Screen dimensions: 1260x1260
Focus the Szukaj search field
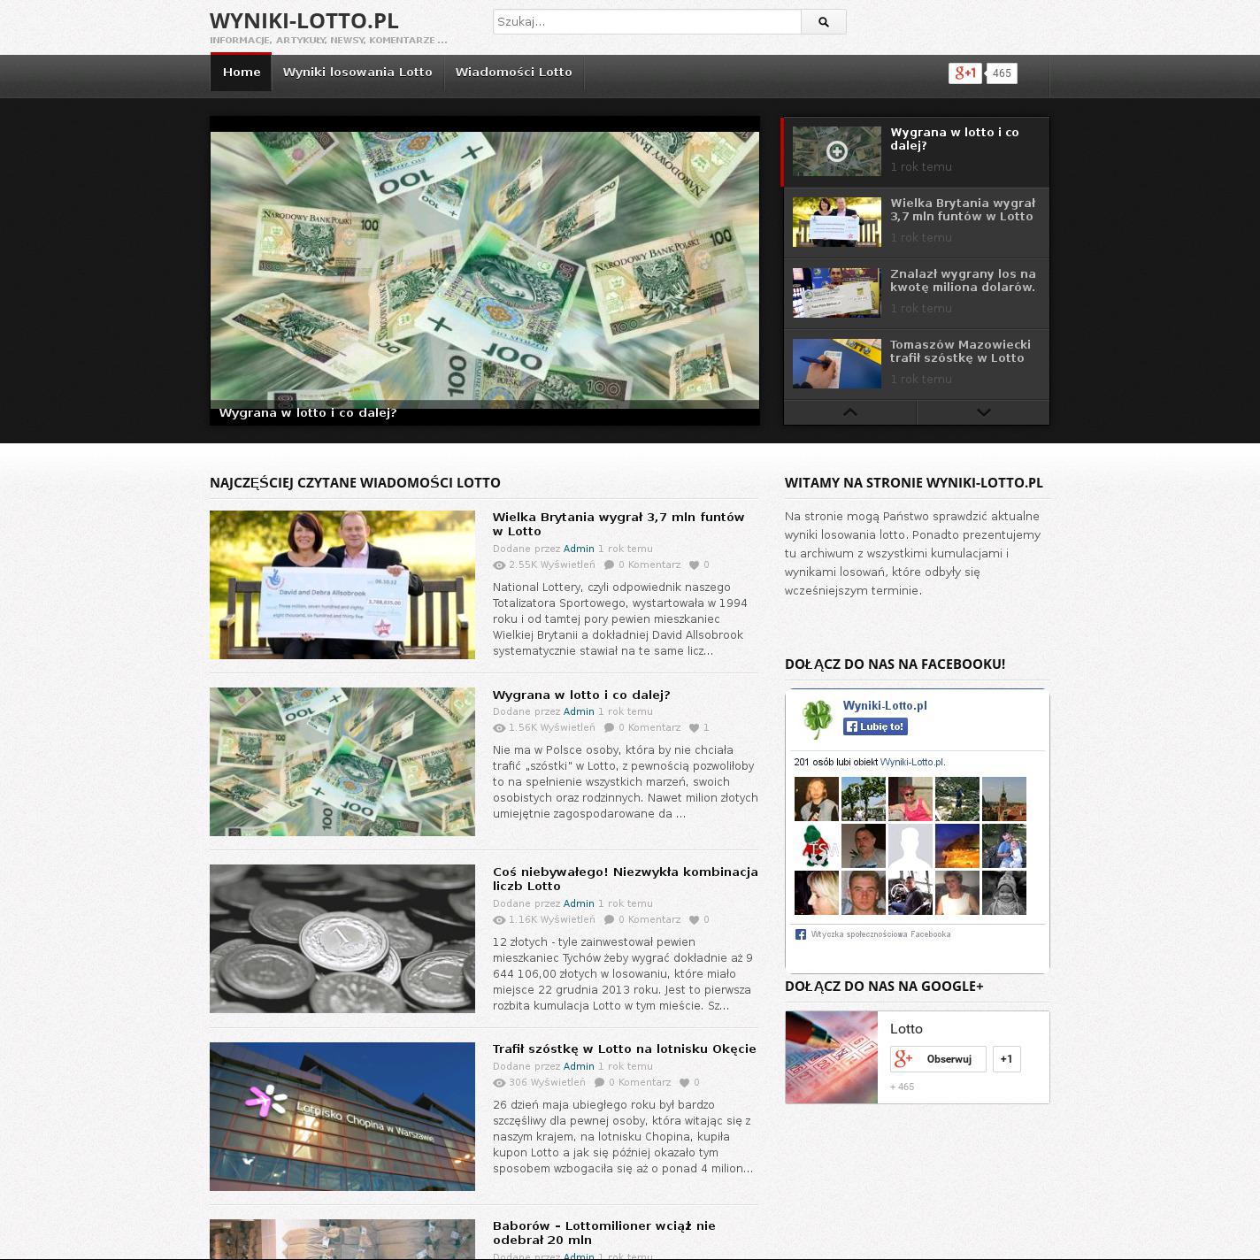[646, 22]
